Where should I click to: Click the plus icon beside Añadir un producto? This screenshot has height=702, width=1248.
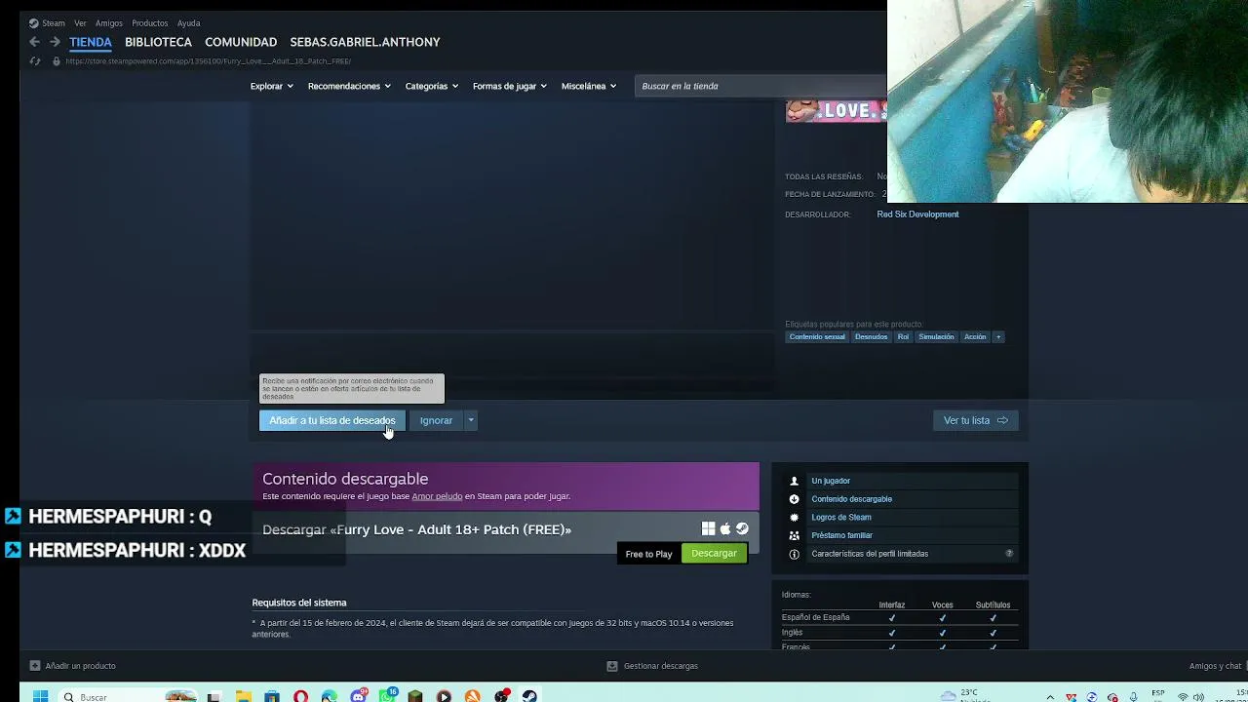pyautogui.click(x=35, y=666)
